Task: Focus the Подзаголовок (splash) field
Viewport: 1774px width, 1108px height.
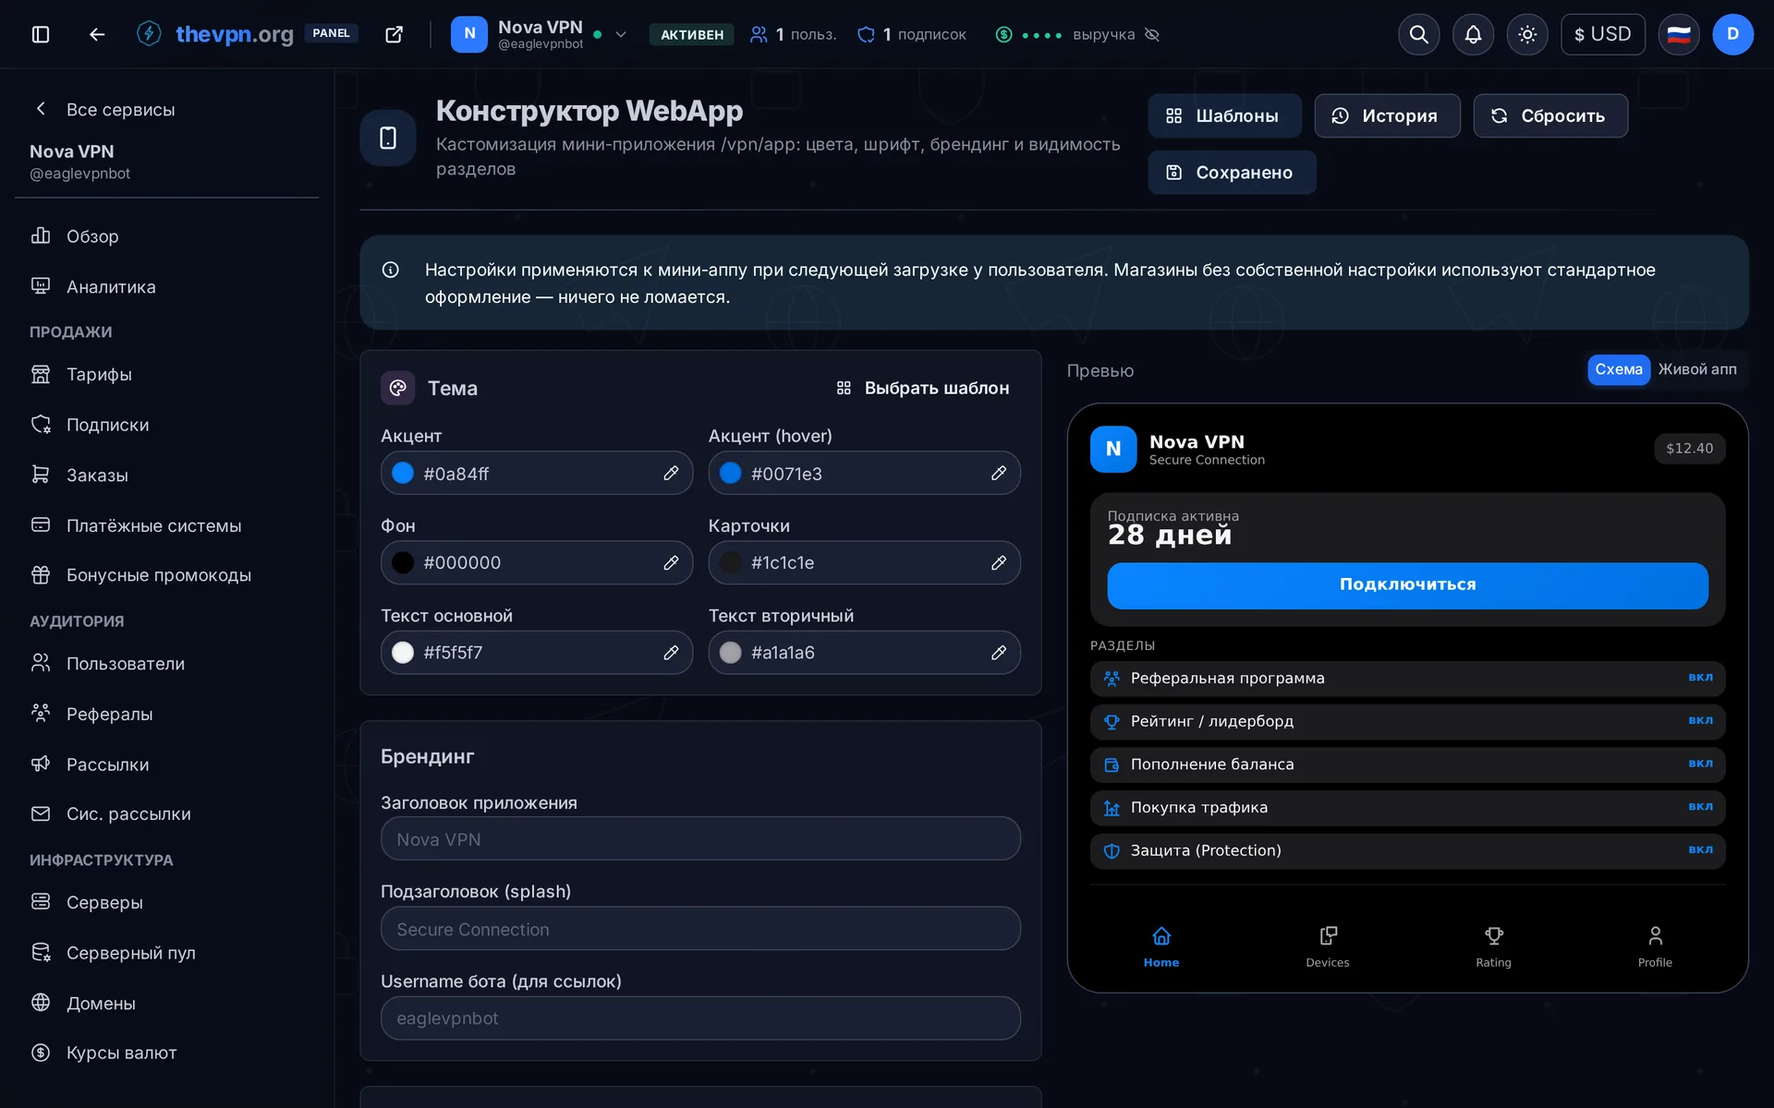Action: coord(700,929)
